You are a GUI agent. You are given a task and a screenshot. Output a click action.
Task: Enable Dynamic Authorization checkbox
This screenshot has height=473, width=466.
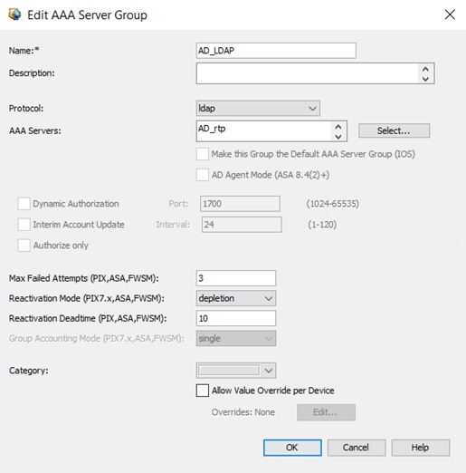tap(24, 204)
